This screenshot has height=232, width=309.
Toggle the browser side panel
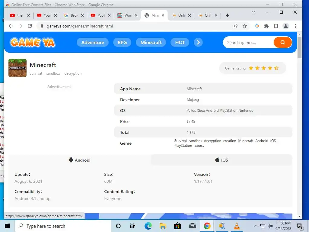click(276, 26)
